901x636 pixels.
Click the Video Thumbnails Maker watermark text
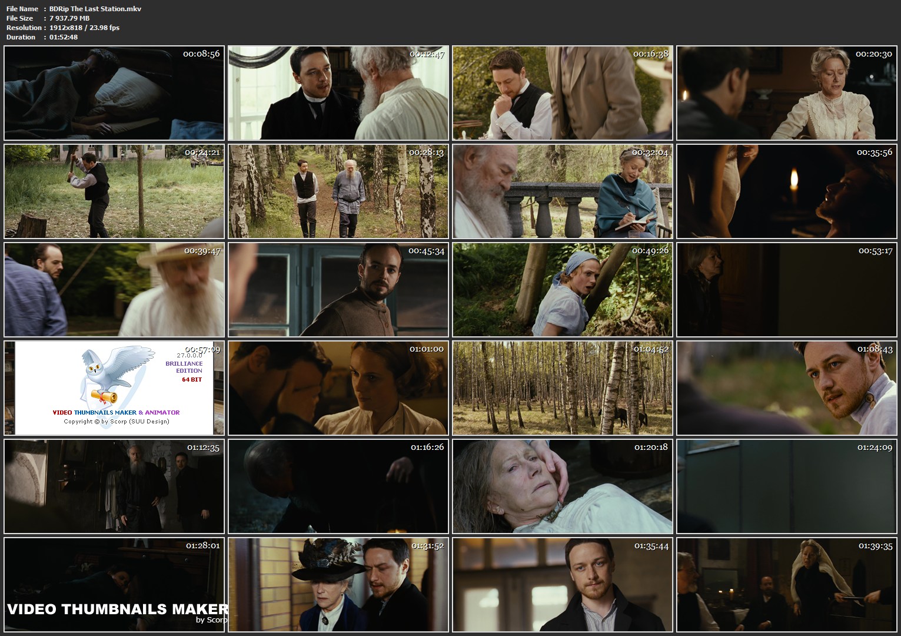117,609
